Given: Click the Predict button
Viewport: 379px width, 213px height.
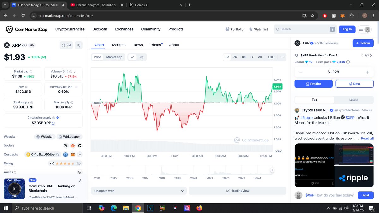Looking at the screenshot, I should pyautogui.click(x=313, y=84).
